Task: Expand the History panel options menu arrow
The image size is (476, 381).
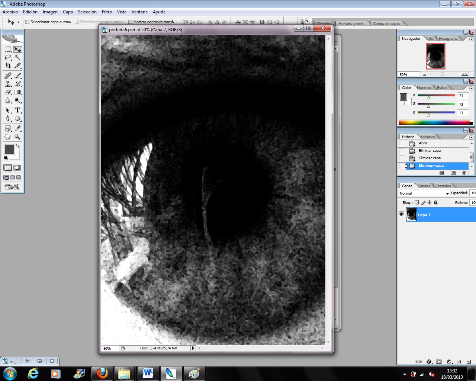Action: pos(471,137)
